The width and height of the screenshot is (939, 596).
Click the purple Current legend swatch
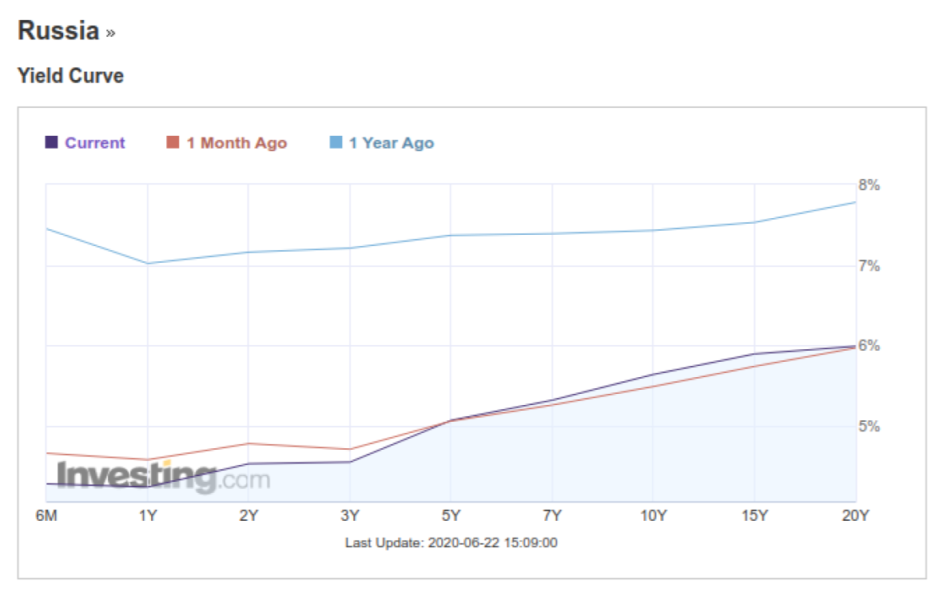(x=51, y=143)
